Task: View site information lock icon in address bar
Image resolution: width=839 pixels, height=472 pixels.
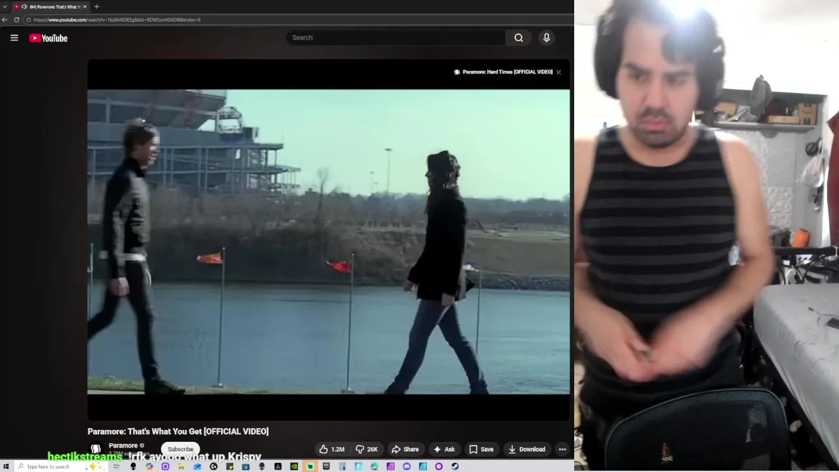Action: [29, 20]
